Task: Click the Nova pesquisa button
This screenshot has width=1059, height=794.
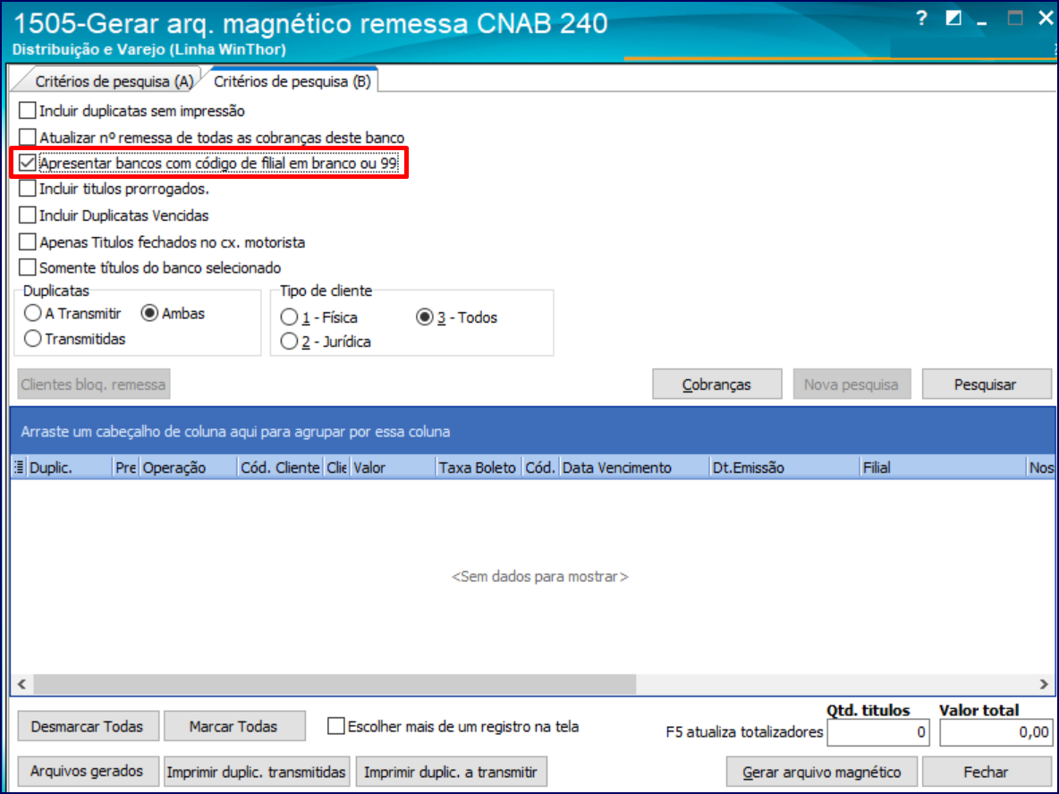Action: pos(851,384)
